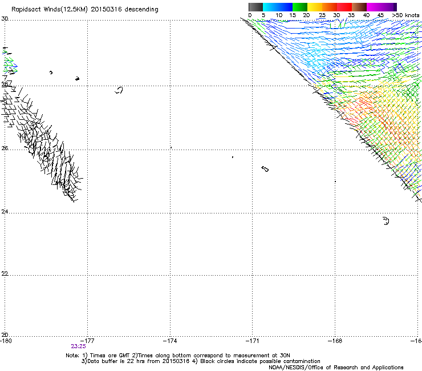The width and height of the screenshot is (422, 371).
Task: Click the '>50 knots' legend label
Action: coord(405,15)
